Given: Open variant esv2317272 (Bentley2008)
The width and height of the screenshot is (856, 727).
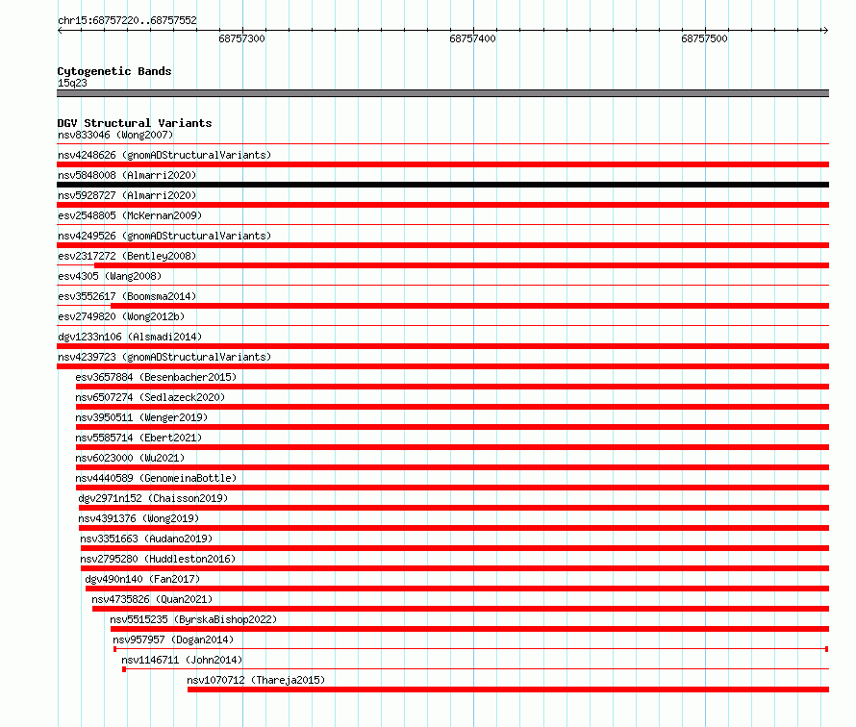Looking at the screenshot, I should (127, 256).
